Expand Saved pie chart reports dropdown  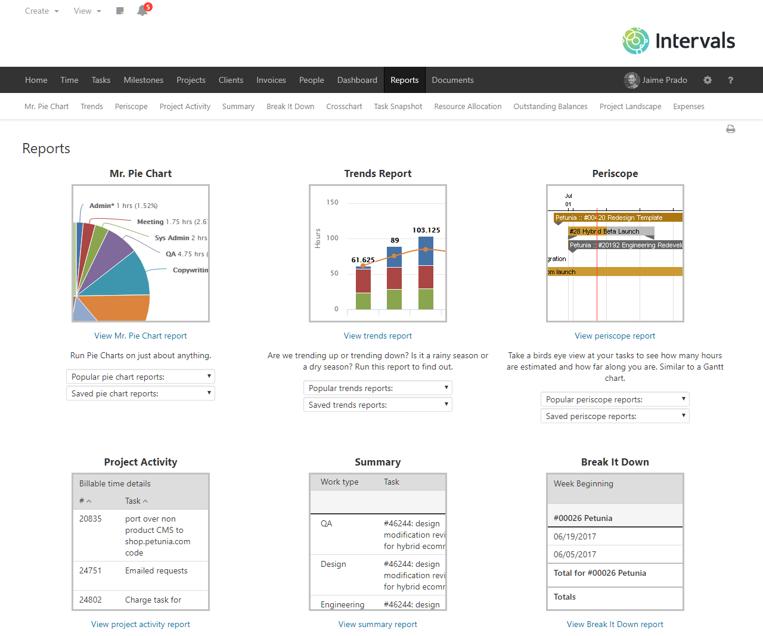click(141, 393)
